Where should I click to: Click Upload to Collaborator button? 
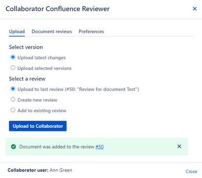[38, 126]
